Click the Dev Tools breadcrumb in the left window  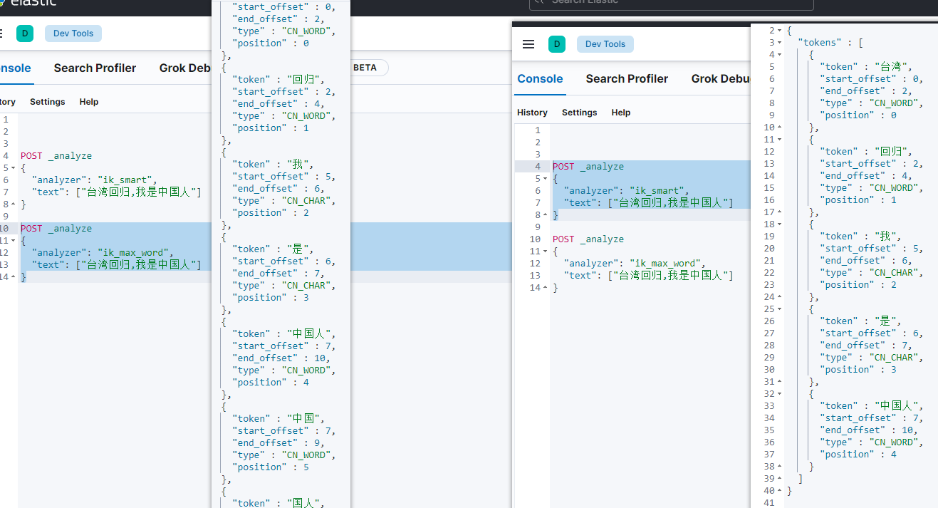pyautogui.click(x=73, y=33)
